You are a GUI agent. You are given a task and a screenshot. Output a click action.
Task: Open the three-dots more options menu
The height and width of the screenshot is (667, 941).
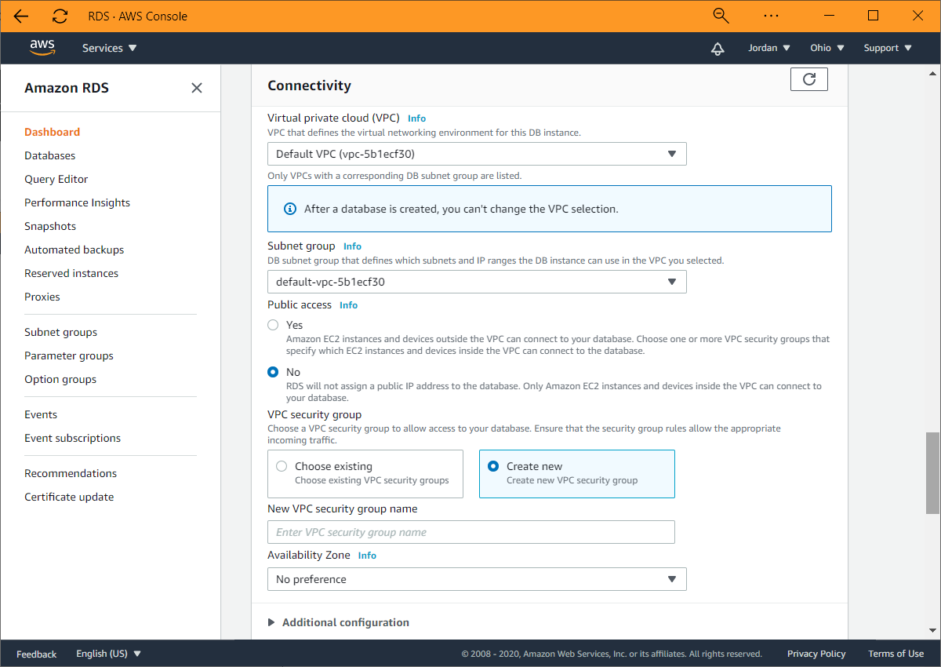coord(771,16)
